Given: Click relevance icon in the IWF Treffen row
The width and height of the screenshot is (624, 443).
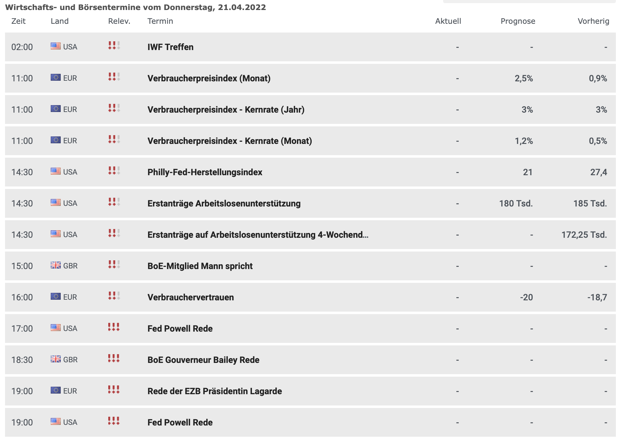Looking at the screenshot, I should pos(114,46).
